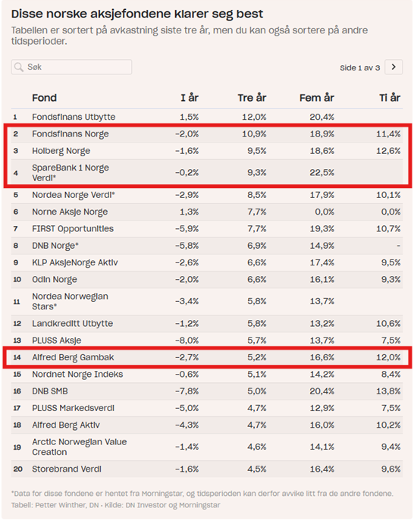
Task: Click the magnifying glass search icon
Action: point(19,67)
